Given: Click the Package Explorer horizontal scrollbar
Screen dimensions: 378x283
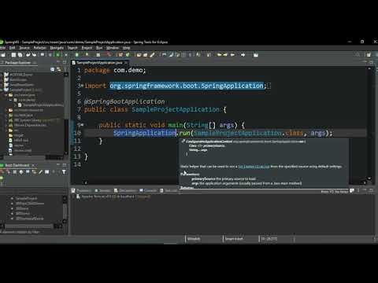Looking at the screenshot, I should [32, 157].
